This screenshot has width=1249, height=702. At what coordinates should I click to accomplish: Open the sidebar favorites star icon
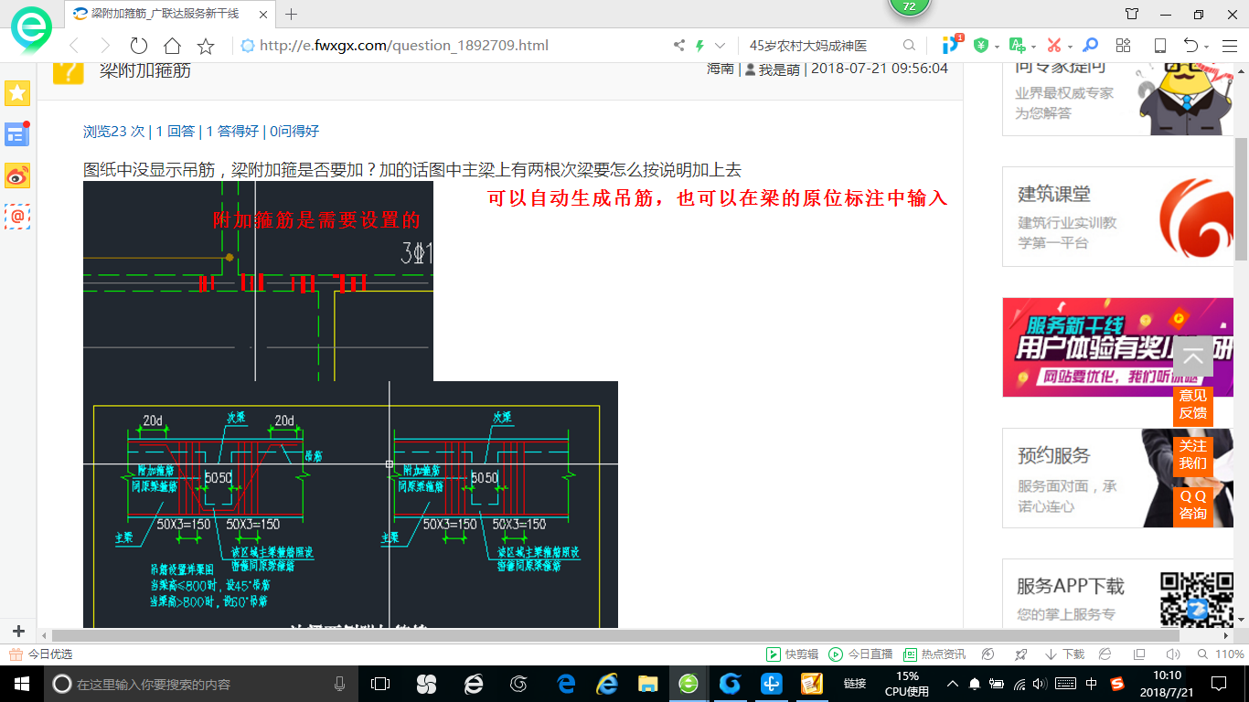pos(17,92)
